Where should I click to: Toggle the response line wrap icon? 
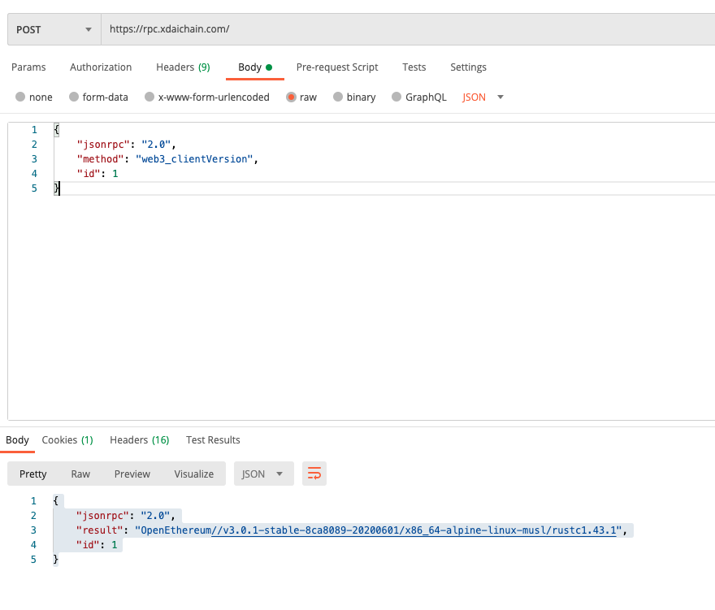tap(314, 474)
